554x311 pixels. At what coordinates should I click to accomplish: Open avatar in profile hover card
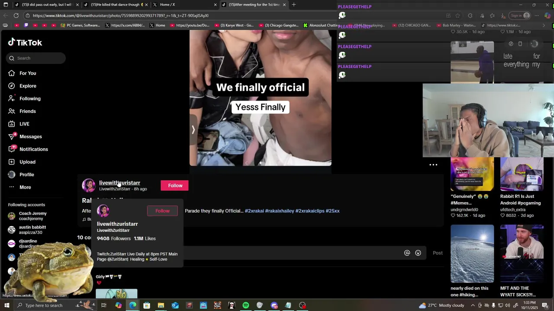103,211
